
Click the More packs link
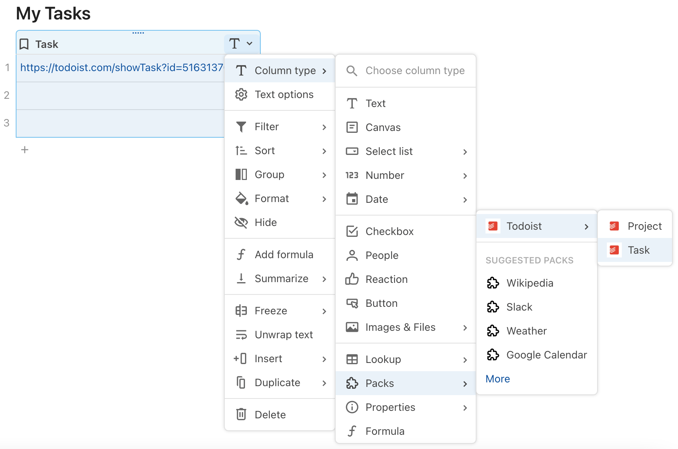(x=497, y=379)
